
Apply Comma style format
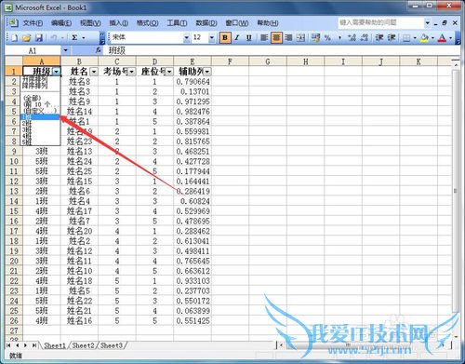pos(339,38)
